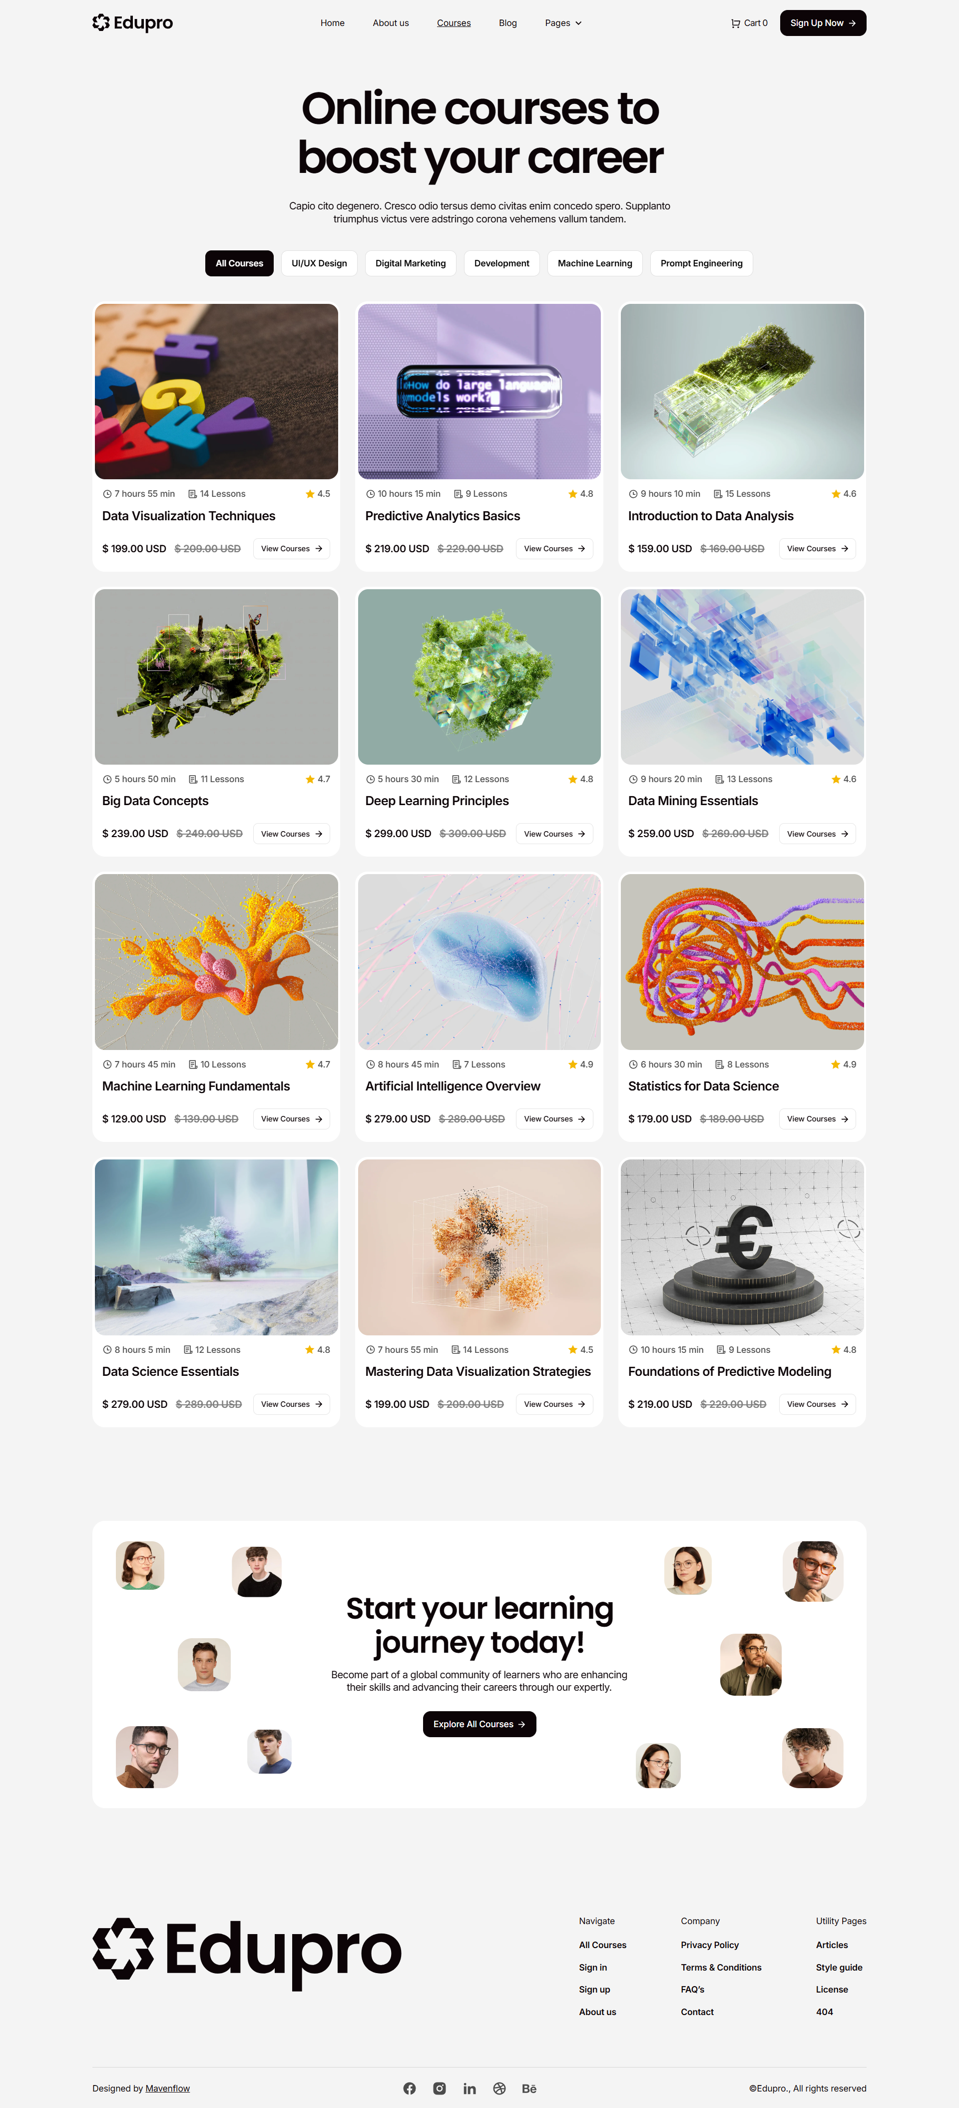959x2108 pixels.
Task: Go to About us in navigation
Action: click(391, 23)
